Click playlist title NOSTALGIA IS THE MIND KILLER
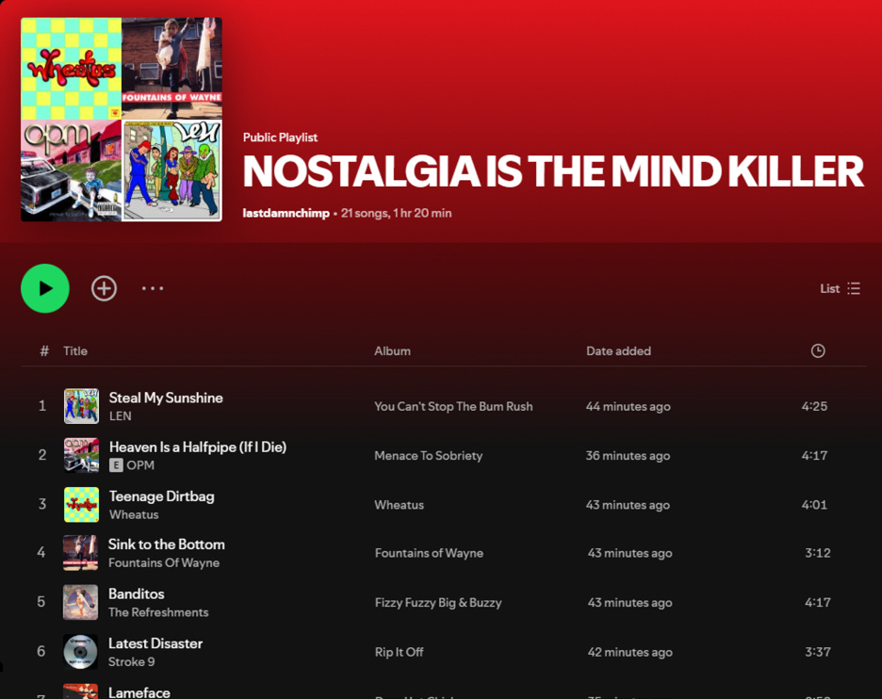The image size is (882, 699). tap(553, 171)
